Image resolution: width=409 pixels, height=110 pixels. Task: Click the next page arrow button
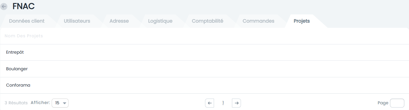point(237,103)
